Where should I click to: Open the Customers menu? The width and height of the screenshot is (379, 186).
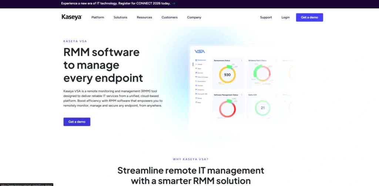pos(170,17)
